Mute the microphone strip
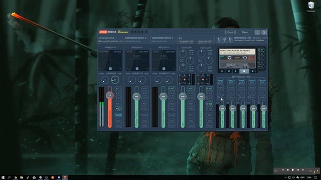 [118, 125]
